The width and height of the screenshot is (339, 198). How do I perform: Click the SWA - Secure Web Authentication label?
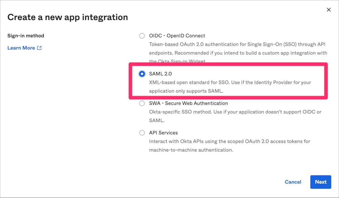click(x=188, y=103)
